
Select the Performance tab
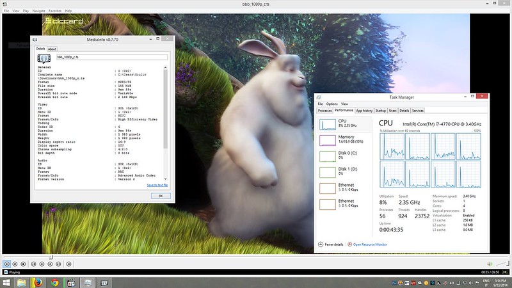point(344,110)
